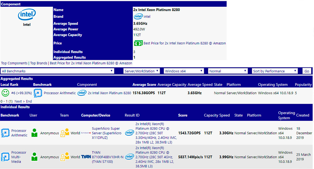Screen dimensions: 314x169
Task: Click the Intel logo beside aggregated component name
Action: click(82, 93)
